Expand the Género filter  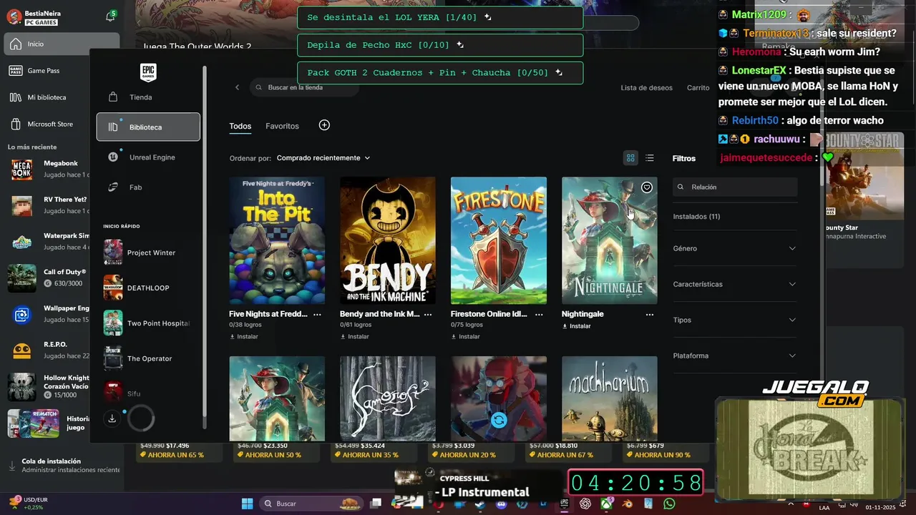(735, 248)
